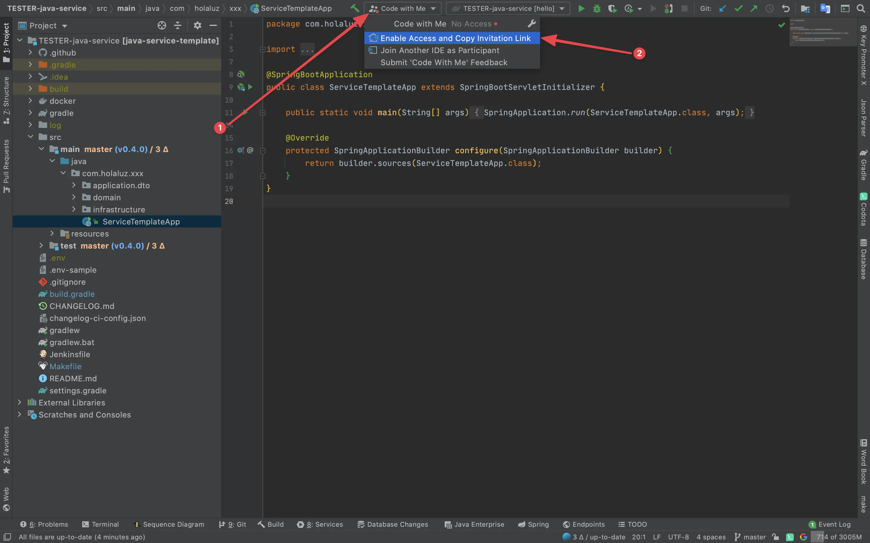
Task: Open Search Everywhere magnifier icon
Action: [x=860, y=8]
